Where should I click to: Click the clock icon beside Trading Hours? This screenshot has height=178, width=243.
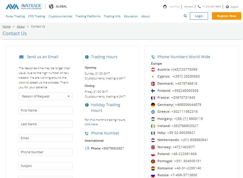87,57
